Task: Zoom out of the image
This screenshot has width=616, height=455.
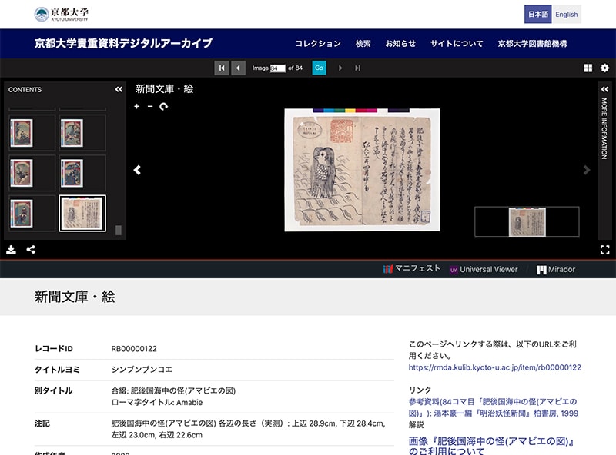Action: click(150, 106)
